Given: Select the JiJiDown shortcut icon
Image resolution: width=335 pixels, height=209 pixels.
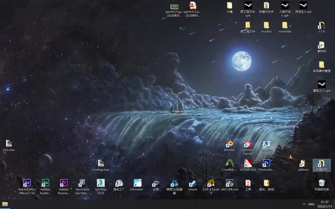Looking at the screenshot, I should [x=138, y=185].
